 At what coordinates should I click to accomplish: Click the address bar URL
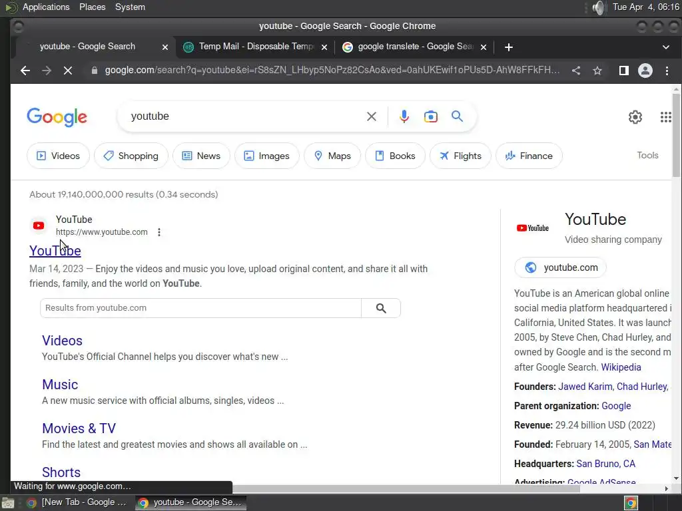click(x=332, y=71)
